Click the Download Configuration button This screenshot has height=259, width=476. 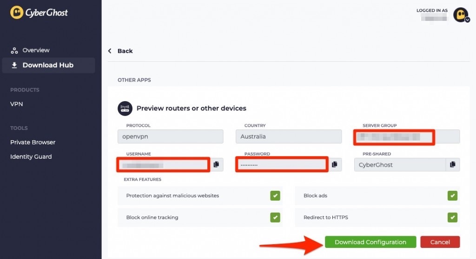[370, 242]
